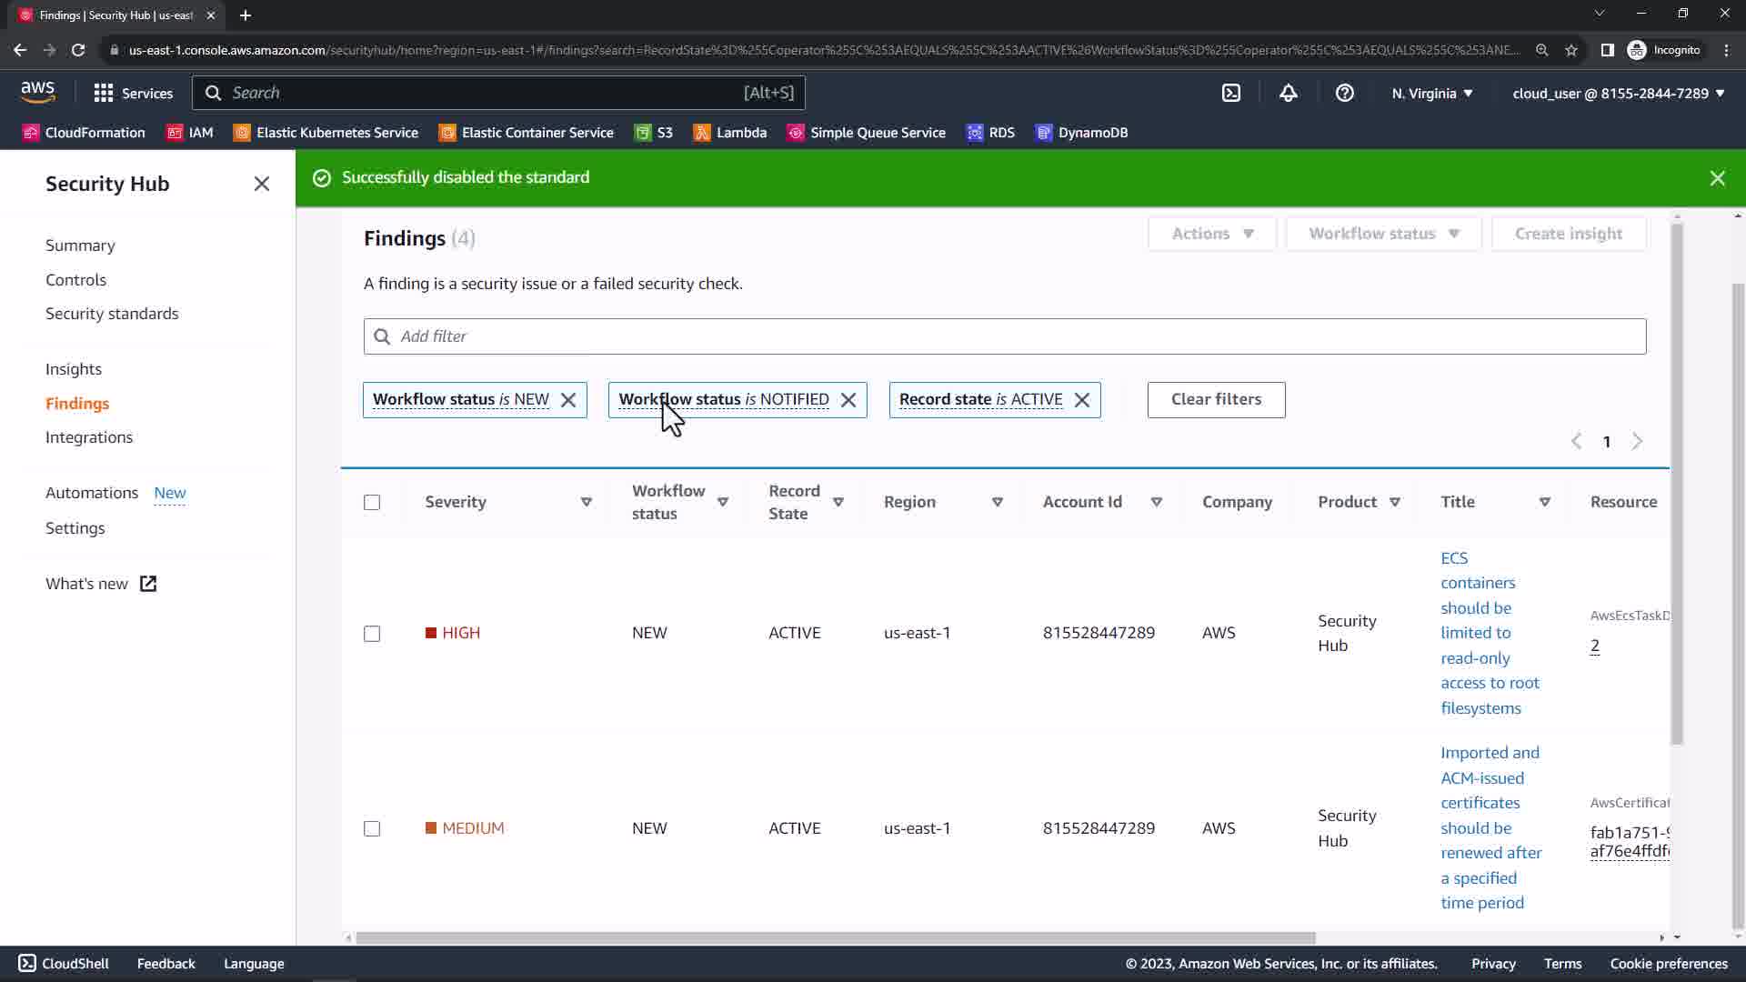The width and height of the screenshot is (1746, 982).
Task: Open the notifications bell
Action: [x=1288, y=93]
